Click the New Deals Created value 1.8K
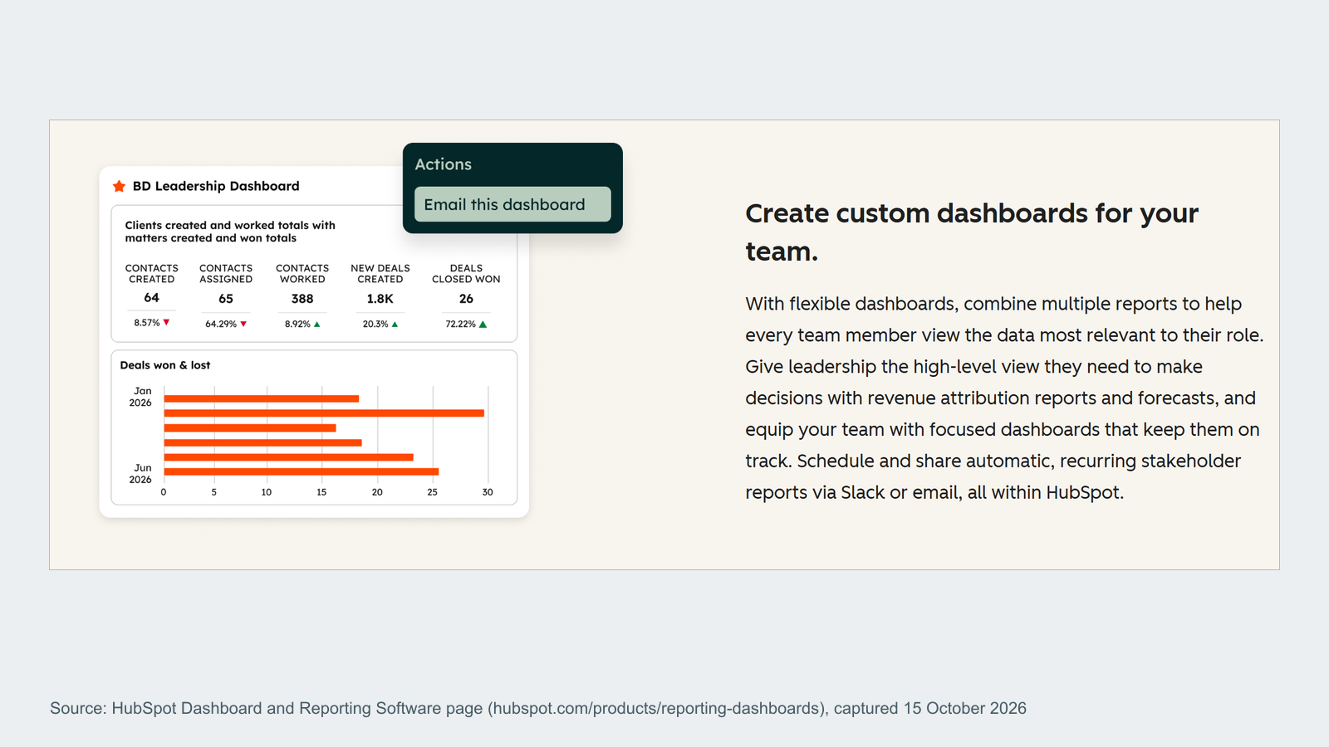 click(x=380, y=299)
